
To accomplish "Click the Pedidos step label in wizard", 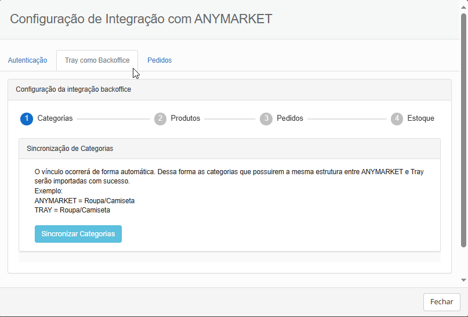I will pos(290,118).
